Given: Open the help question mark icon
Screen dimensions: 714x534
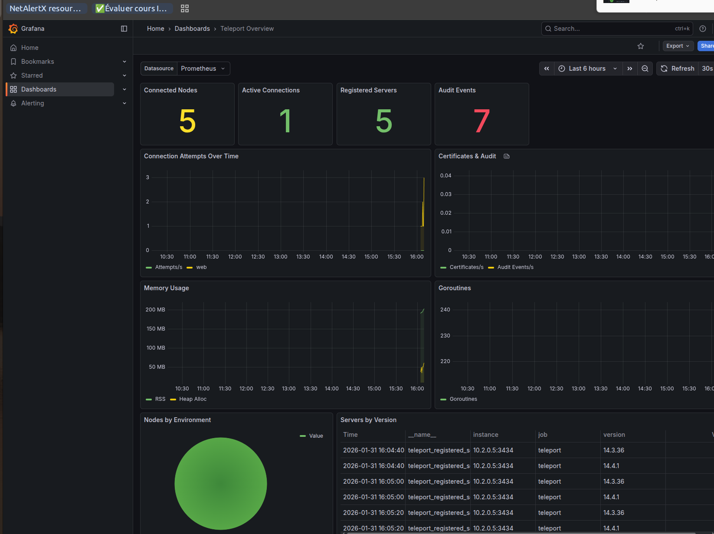Looking at the screenshot, I should pyautogui.click(x=703, y=29).
